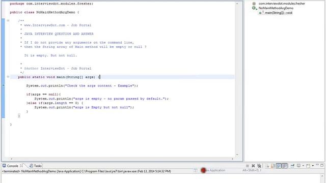Click the editor scroll-down arrow

point(237,155)
